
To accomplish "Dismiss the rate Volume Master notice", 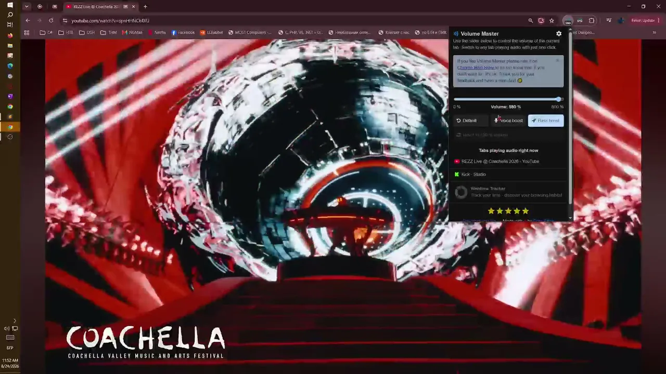I will [557, 60].
